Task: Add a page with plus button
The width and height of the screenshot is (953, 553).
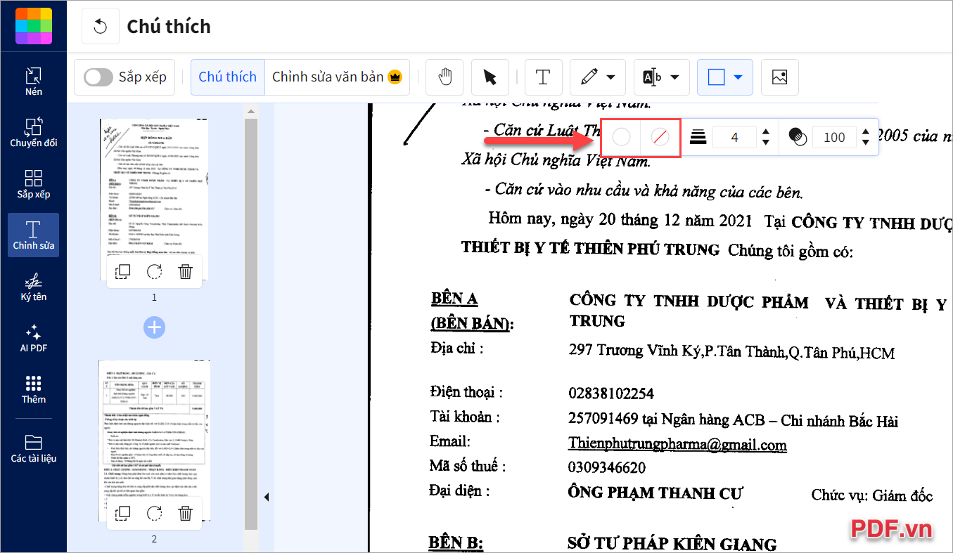Action: click(x=154, y=327)
